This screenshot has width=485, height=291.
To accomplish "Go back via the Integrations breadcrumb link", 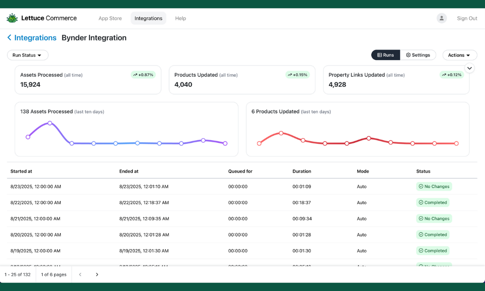I will coord(35,38).
